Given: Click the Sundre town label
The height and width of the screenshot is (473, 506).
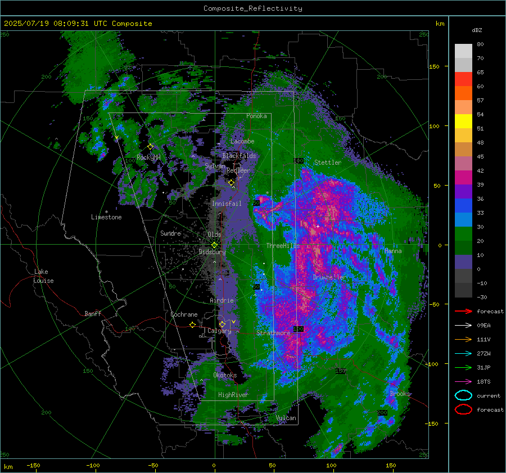Looking at the screenshot, I should pyautogui.click(x=170, y=233).
